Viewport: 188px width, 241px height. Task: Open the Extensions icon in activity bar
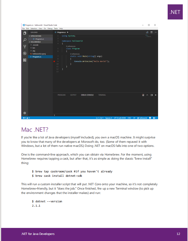(25, 60)
